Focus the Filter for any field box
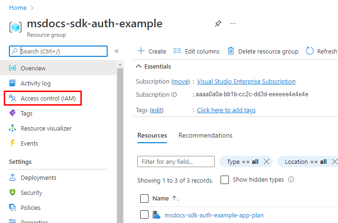Image resolution: width=338 pixels, height=223 pixels. pos(176,161)
